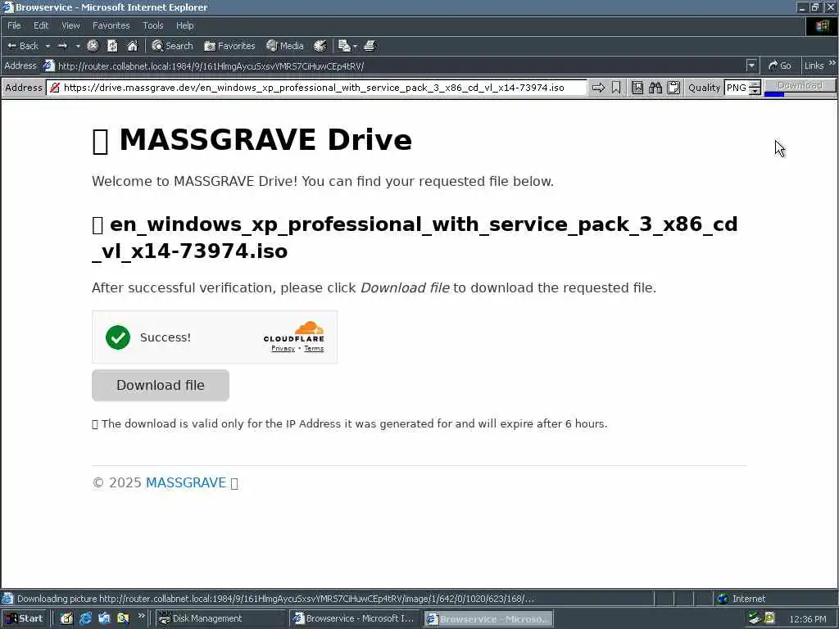Click the Browservice Download button

pos(800,85)
